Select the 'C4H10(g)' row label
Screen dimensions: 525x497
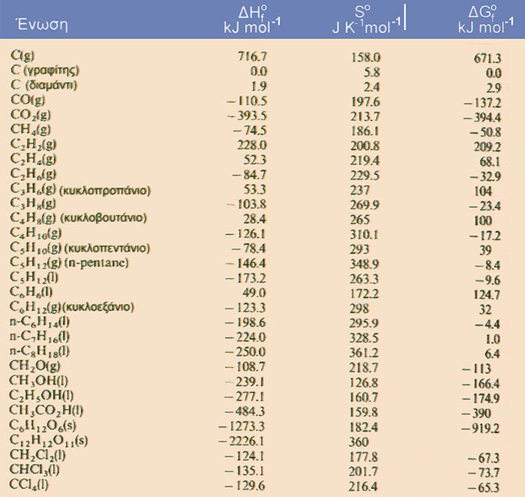point(36,233)
